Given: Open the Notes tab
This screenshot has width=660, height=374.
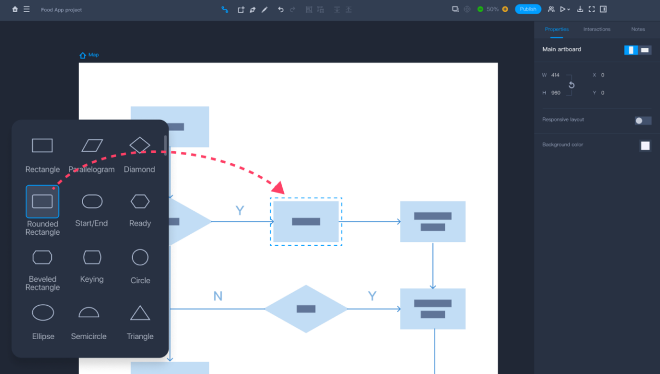Looking at the screenshot, I should tap(638, 29).
